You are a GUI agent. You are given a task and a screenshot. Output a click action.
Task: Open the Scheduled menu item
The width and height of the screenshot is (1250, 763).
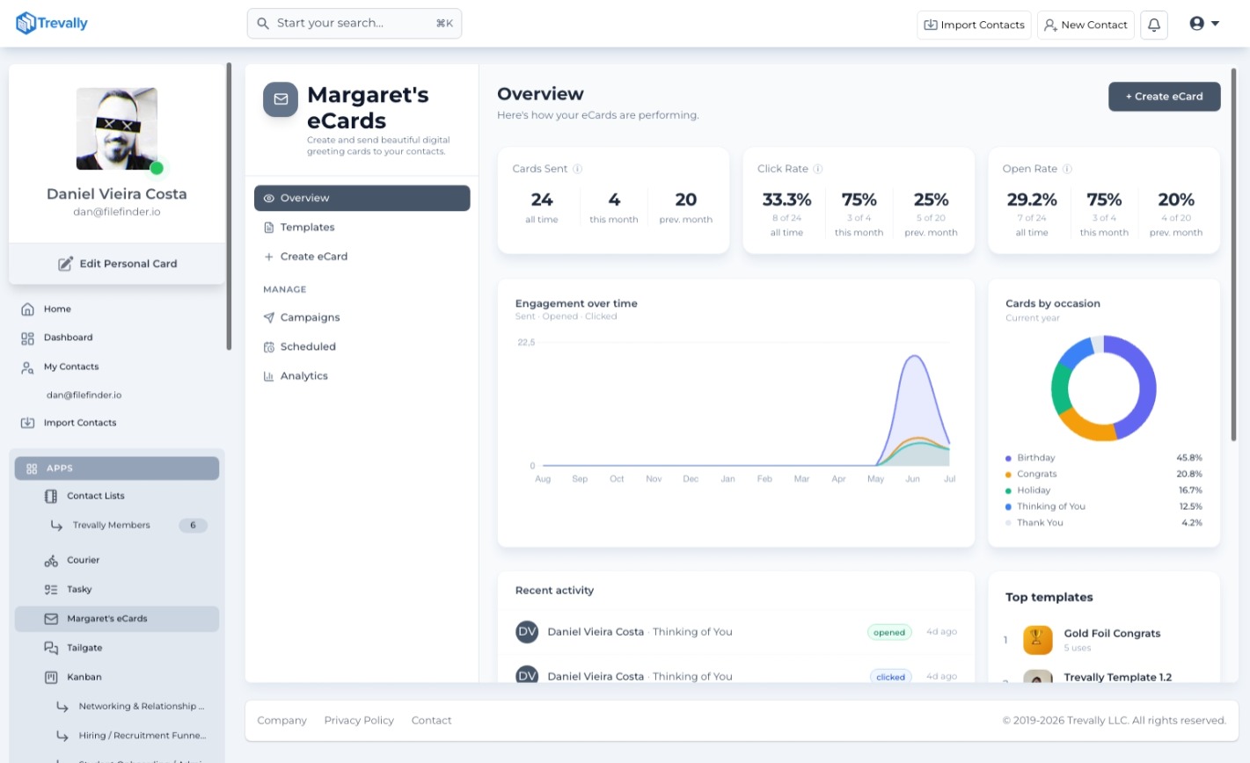click(362, 347)
